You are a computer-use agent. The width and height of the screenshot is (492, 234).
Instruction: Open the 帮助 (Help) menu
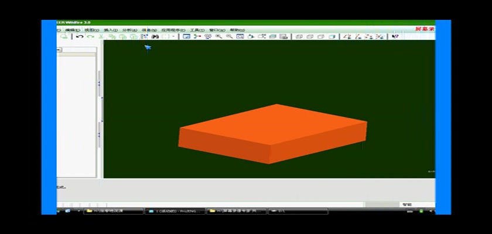coord(238,30)
